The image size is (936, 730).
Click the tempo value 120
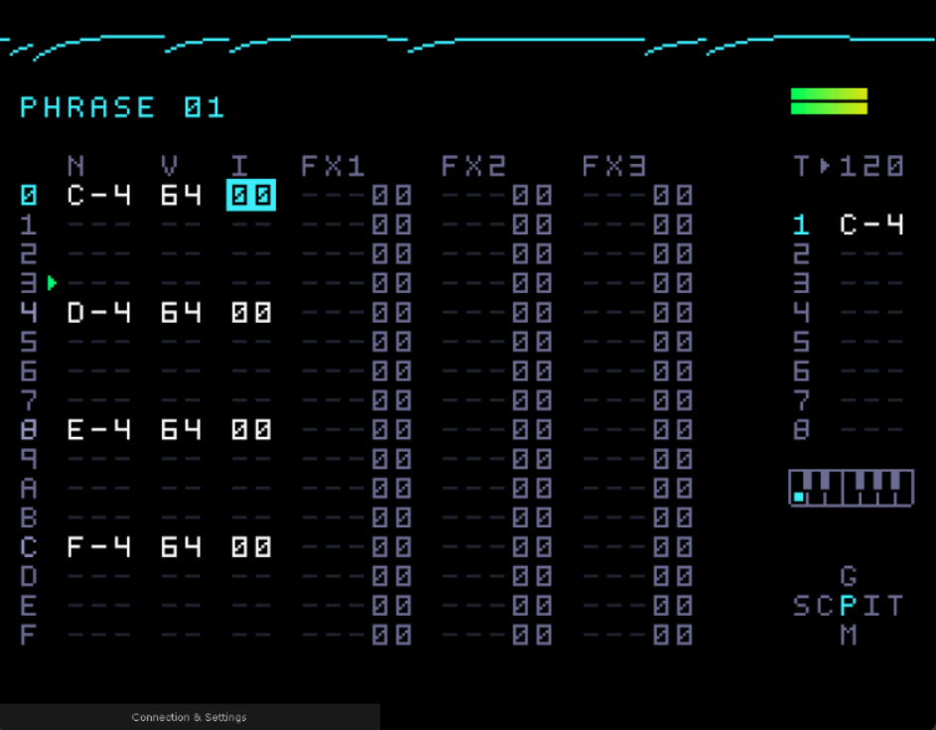tap(871, 167)
